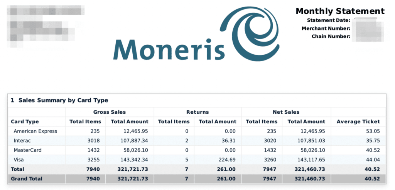Click Interac net items "3020"
The height and width of the screenshot is (190, 395).
[270, 141]
